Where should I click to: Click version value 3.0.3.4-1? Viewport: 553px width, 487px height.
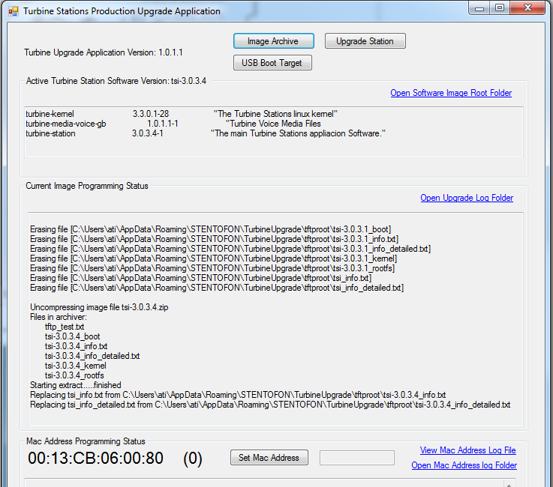point(147,134)
